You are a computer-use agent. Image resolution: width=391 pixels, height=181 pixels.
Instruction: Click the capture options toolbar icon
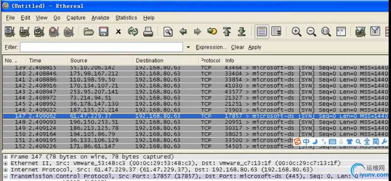pyautogui.click(x=25, y=32)
